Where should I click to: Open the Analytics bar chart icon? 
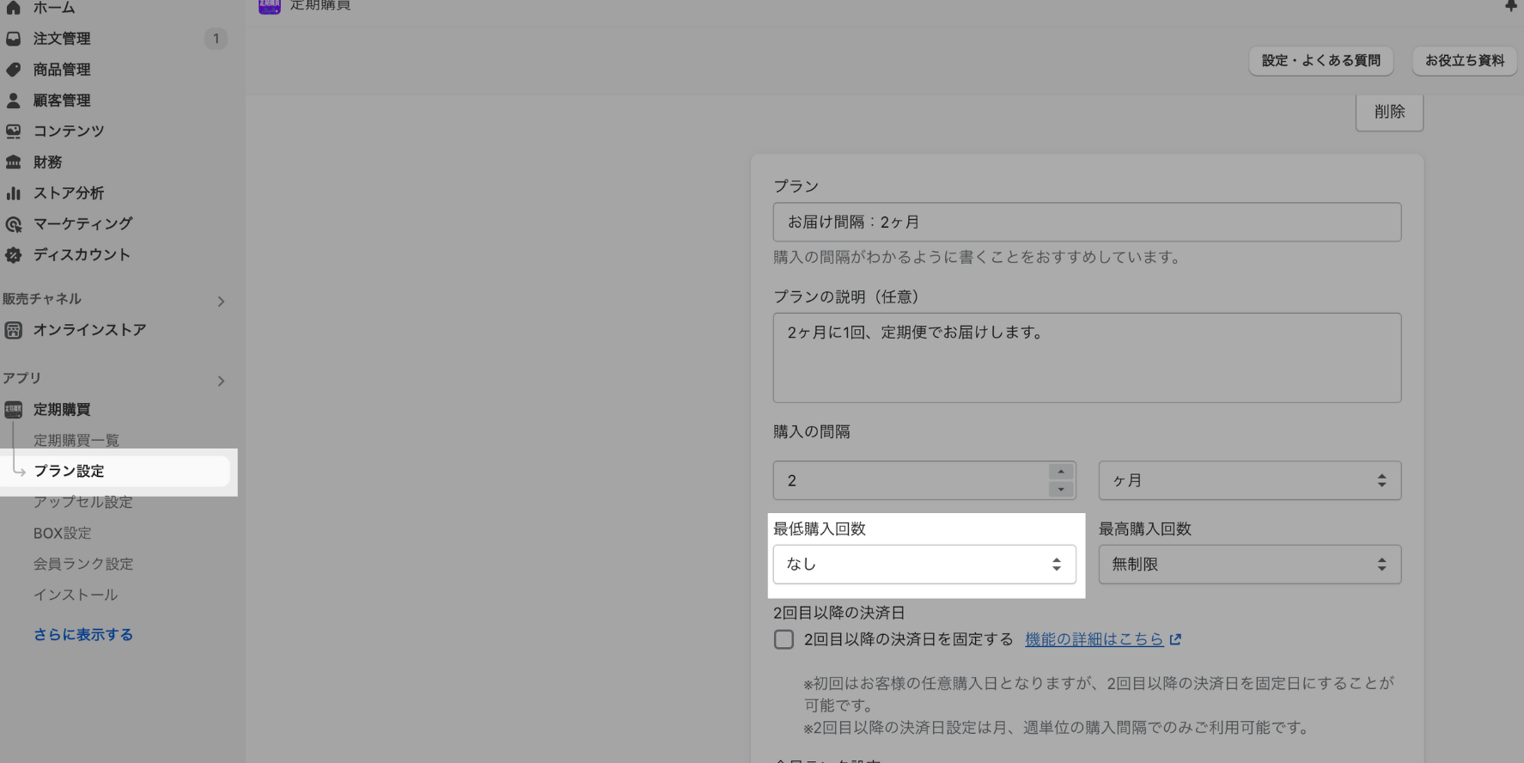click(14, 193)
